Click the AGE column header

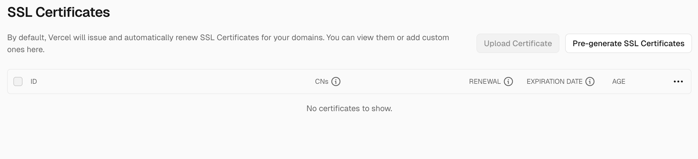coord(618,81)
